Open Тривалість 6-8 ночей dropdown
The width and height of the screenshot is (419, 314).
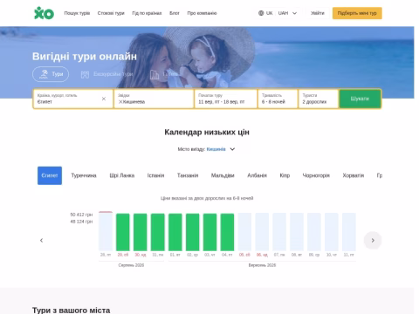(278, 99)
